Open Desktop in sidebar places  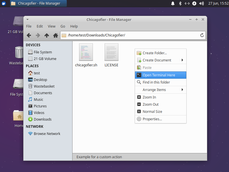tap(38, 80)
